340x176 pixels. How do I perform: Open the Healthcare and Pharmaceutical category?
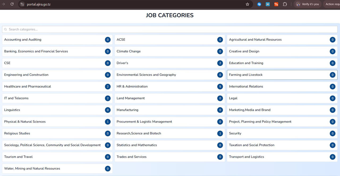[57, 86]
